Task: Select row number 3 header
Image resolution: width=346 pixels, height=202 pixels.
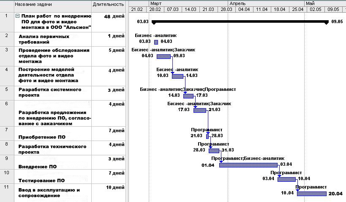Action: [x=7, y=56]
